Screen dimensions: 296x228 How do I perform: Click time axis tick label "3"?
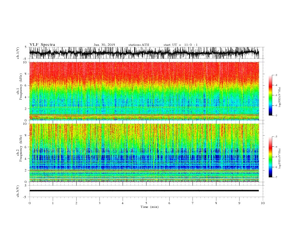[99, 203]
